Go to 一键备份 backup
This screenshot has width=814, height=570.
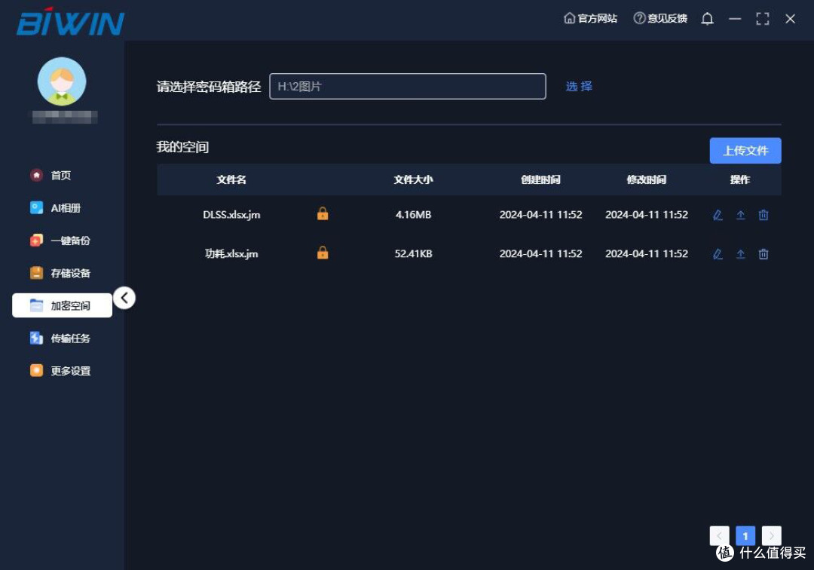[60, 241]
